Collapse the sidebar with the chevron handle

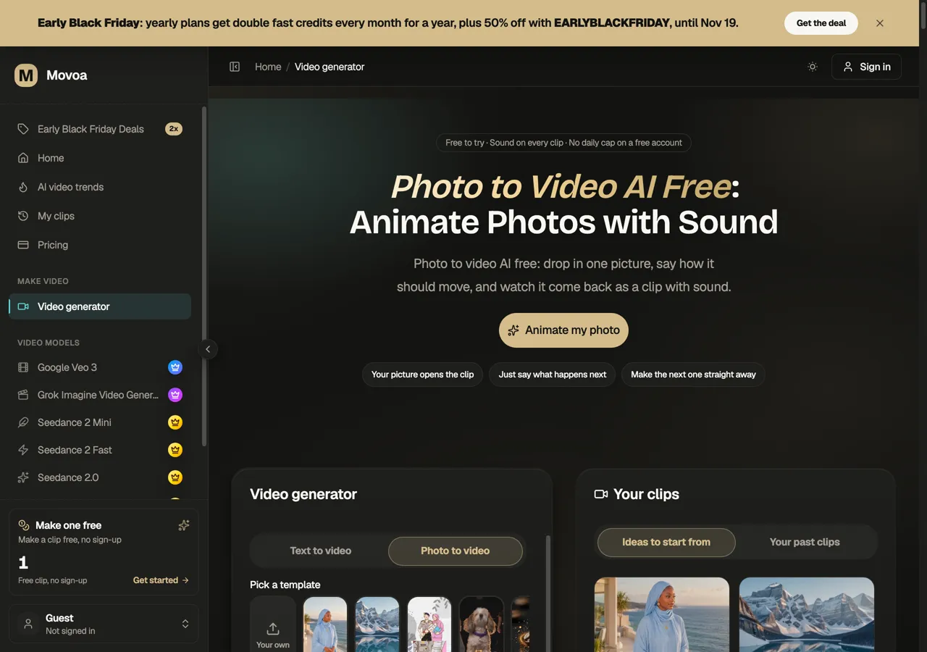[x=208, y=349]
